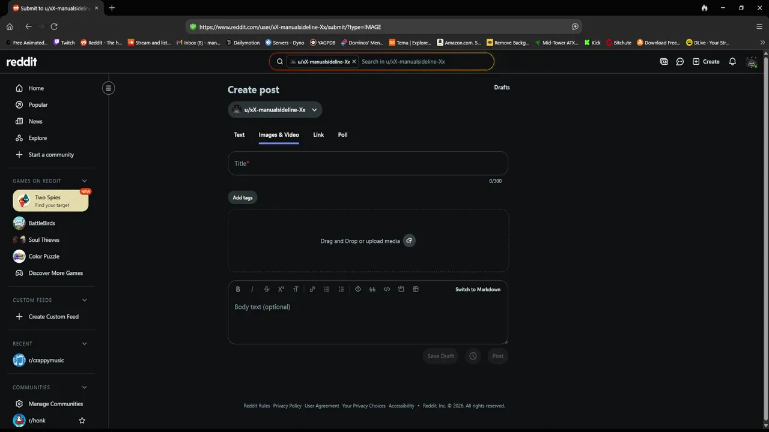Go back in browser history
Screen dimensions: 769x432
tap(28, 26)
